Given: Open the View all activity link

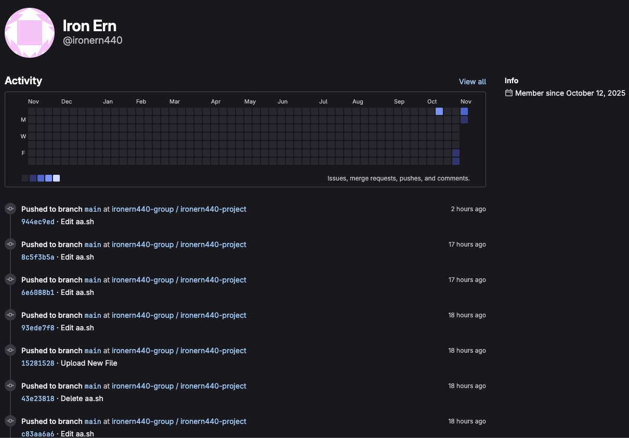Looking at the screenshot, I should [472, 81].
